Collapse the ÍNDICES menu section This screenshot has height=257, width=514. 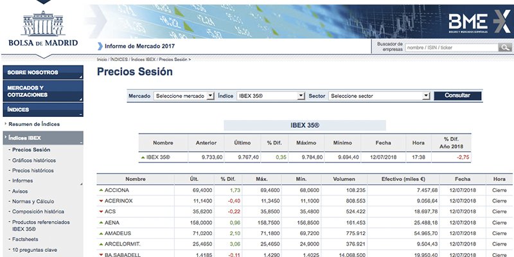43,110
